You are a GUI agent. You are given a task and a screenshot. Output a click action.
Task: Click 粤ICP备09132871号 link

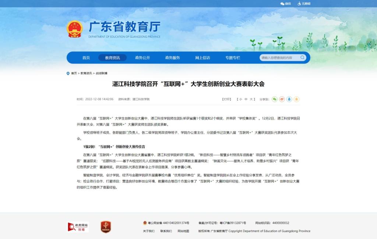[233, 223]
